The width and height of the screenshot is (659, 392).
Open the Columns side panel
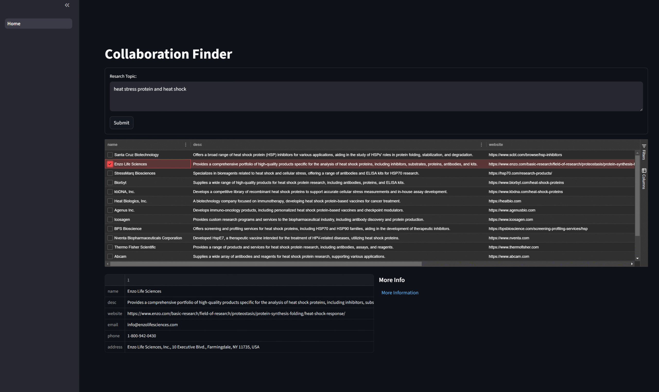click(x=644, y=179)
